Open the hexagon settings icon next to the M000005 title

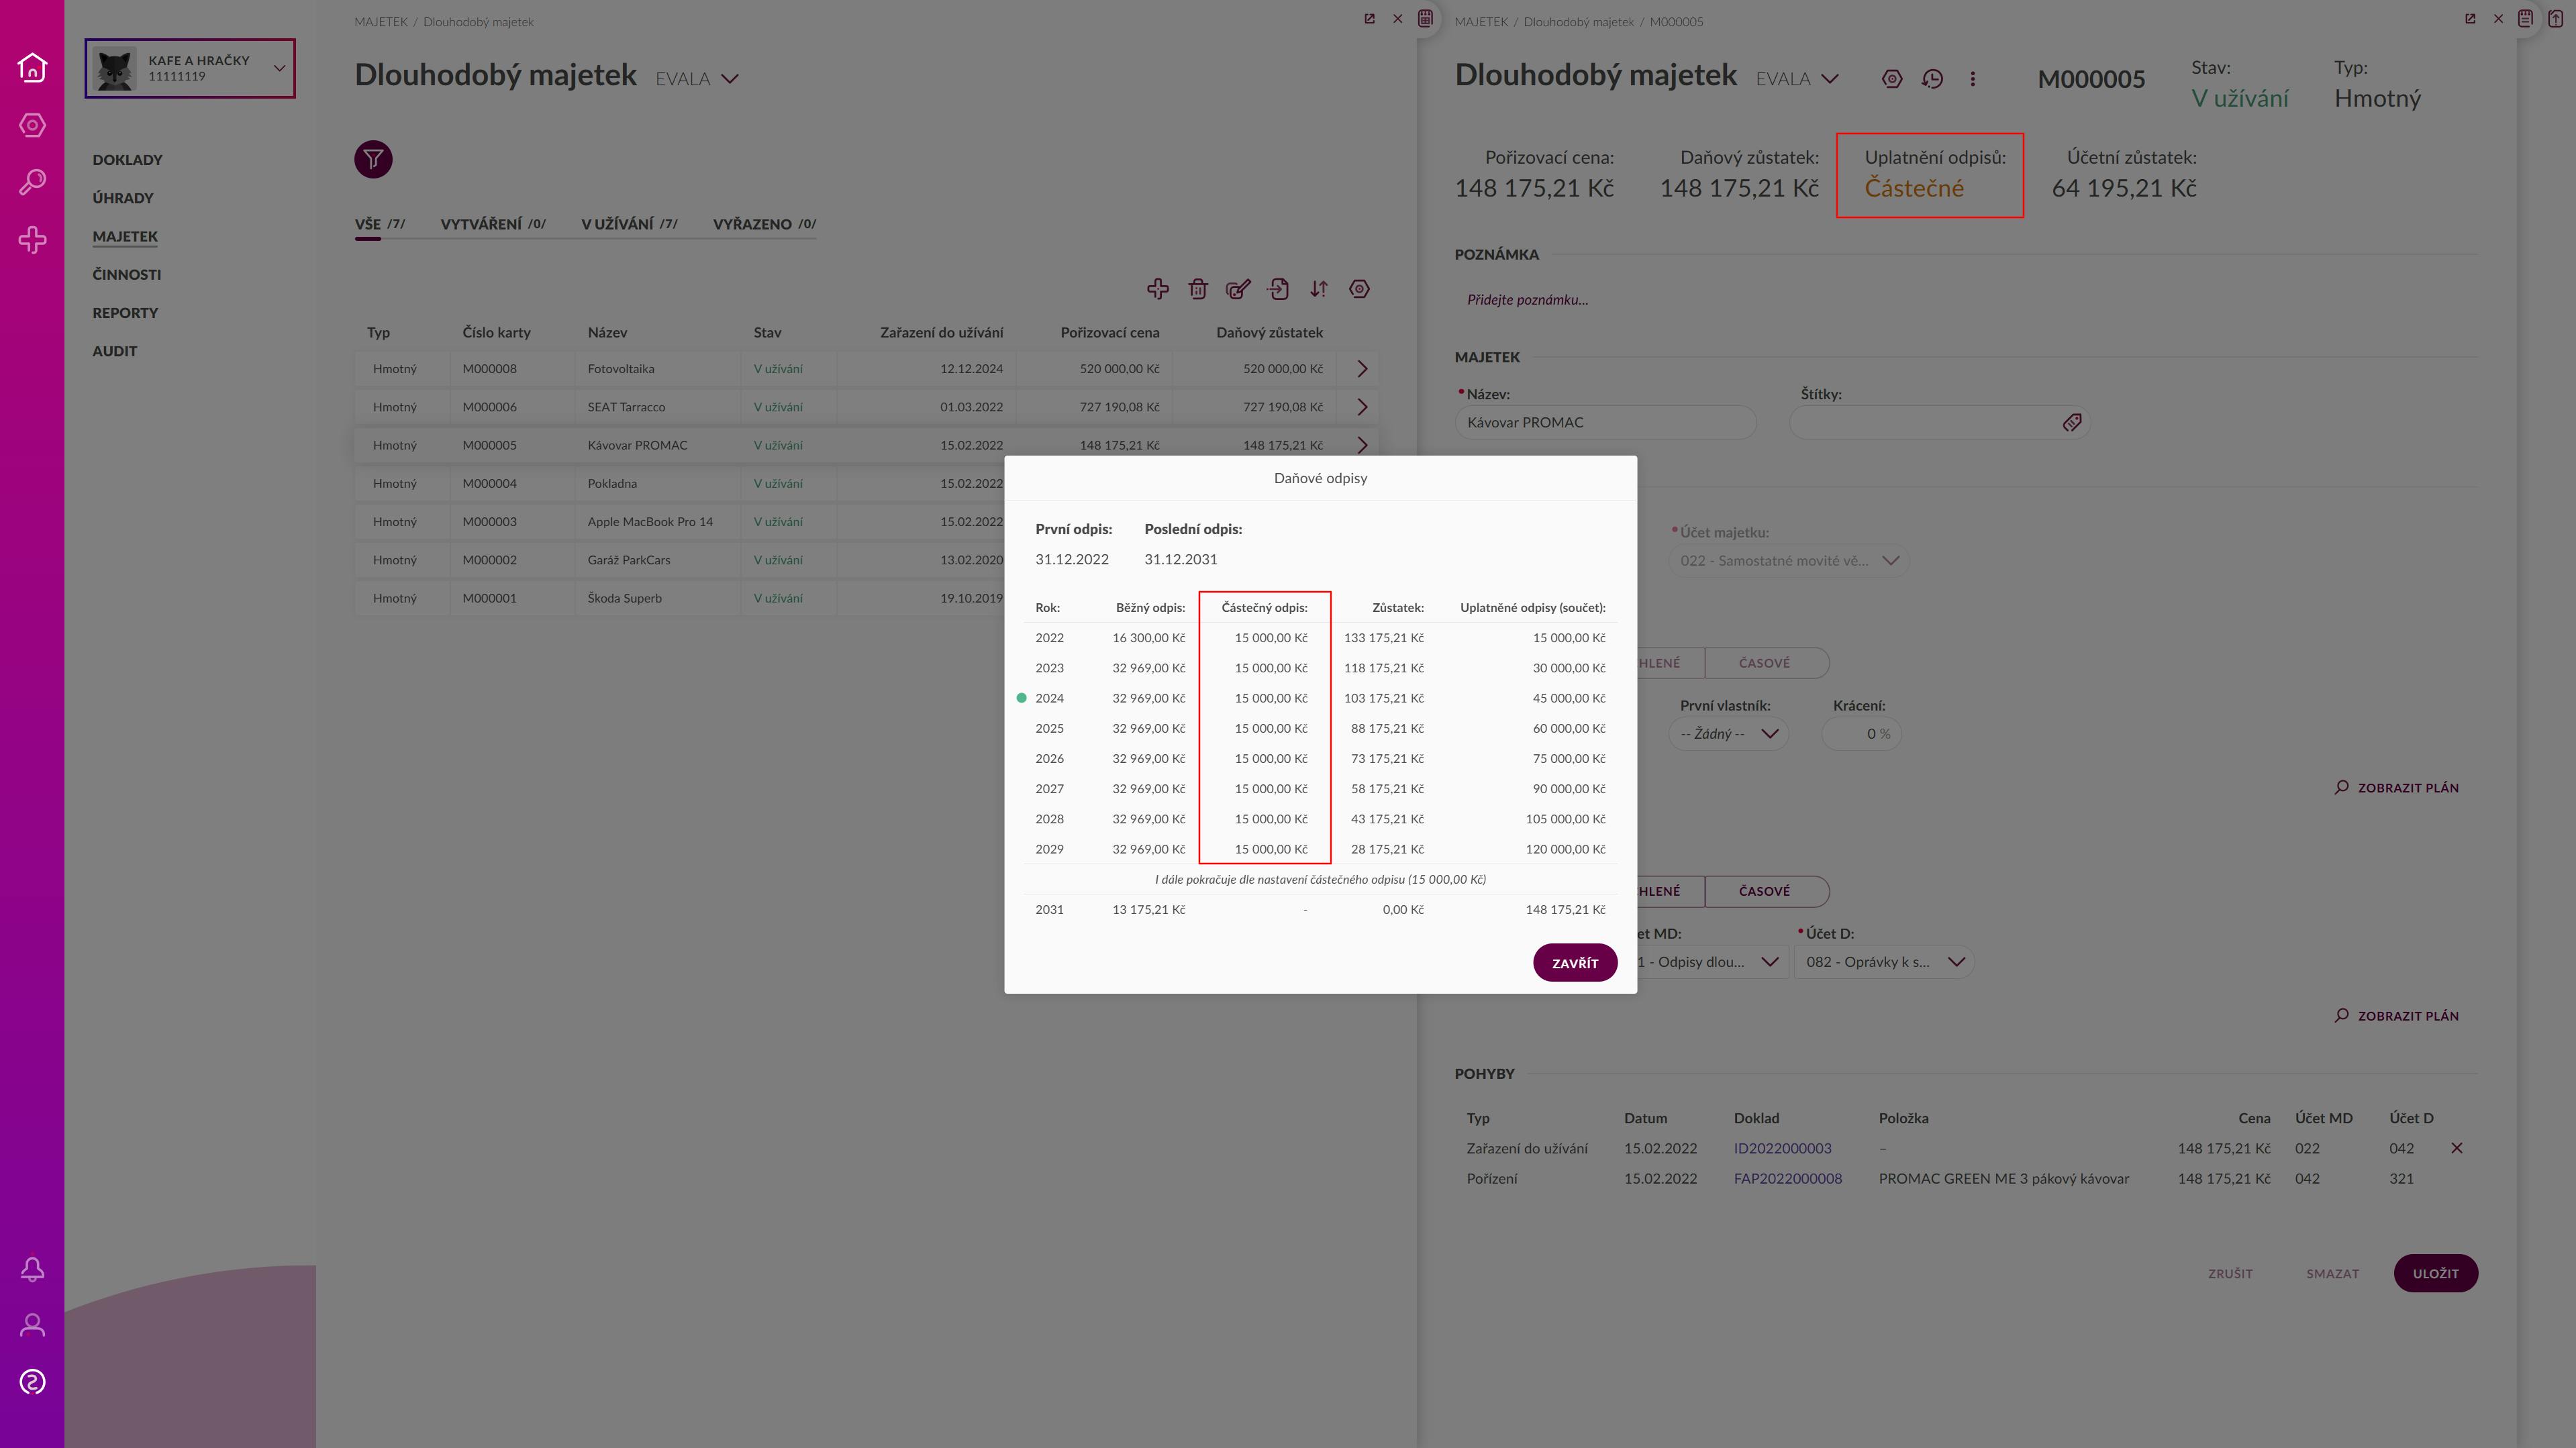[1892, 79]
